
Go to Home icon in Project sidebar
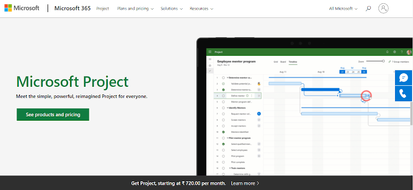coord(210,65)
